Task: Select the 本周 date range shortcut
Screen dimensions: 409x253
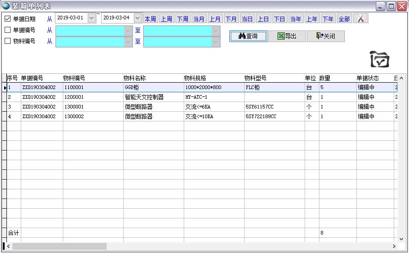Action: click(x=150, y=19)
